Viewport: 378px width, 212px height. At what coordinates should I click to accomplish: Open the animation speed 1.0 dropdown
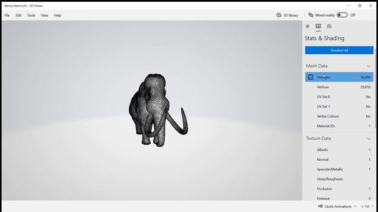(367, 206)
